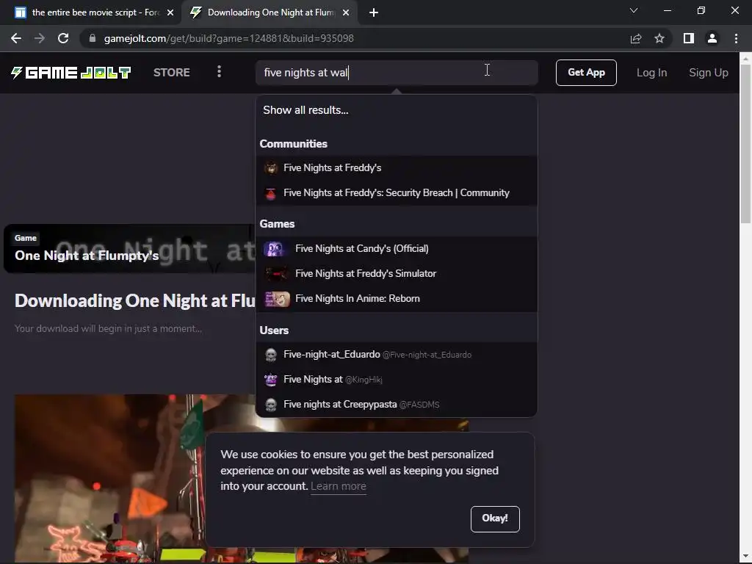This screenshot has height=564, width=752.
Task: Go forward in browser history
Action: click(40, 38)
